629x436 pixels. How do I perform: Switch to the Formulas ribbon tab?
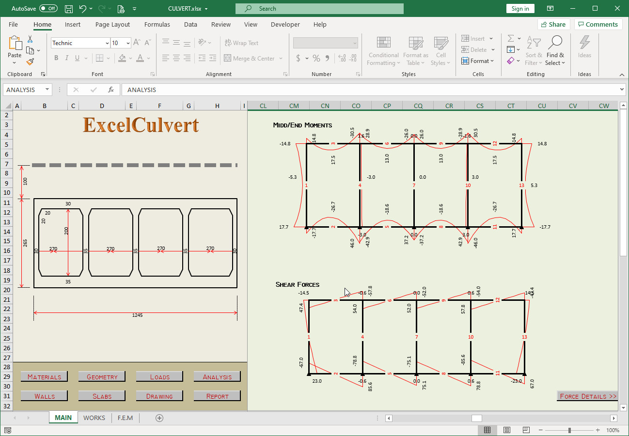pos(157,24)
